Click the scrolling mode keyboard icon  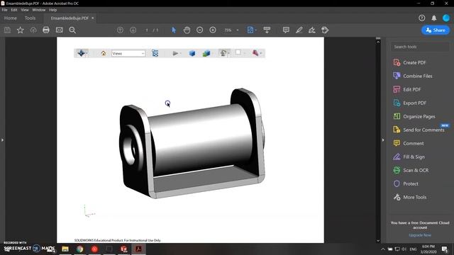click(267, 30)
